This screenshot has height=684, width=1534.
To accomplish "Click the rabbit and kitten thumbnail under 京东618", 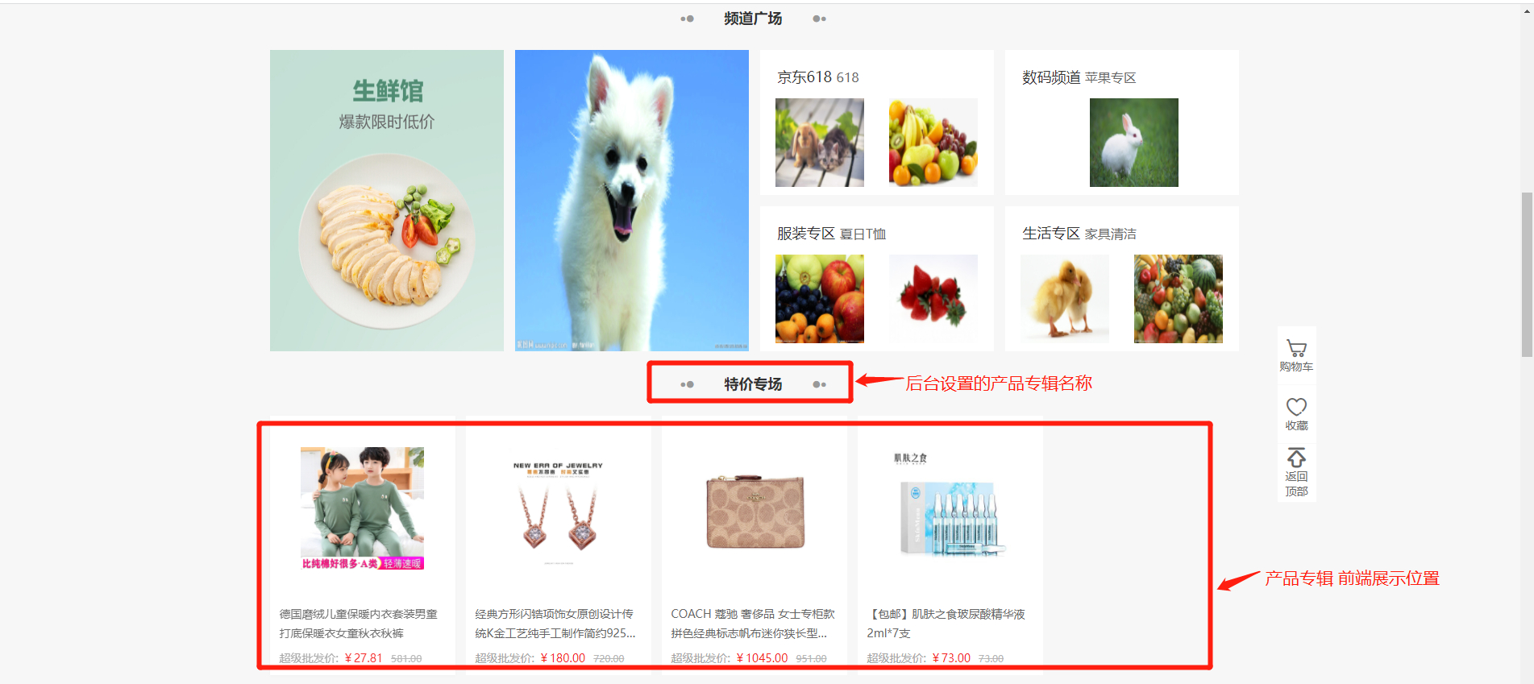I will [x=819, y=143].
